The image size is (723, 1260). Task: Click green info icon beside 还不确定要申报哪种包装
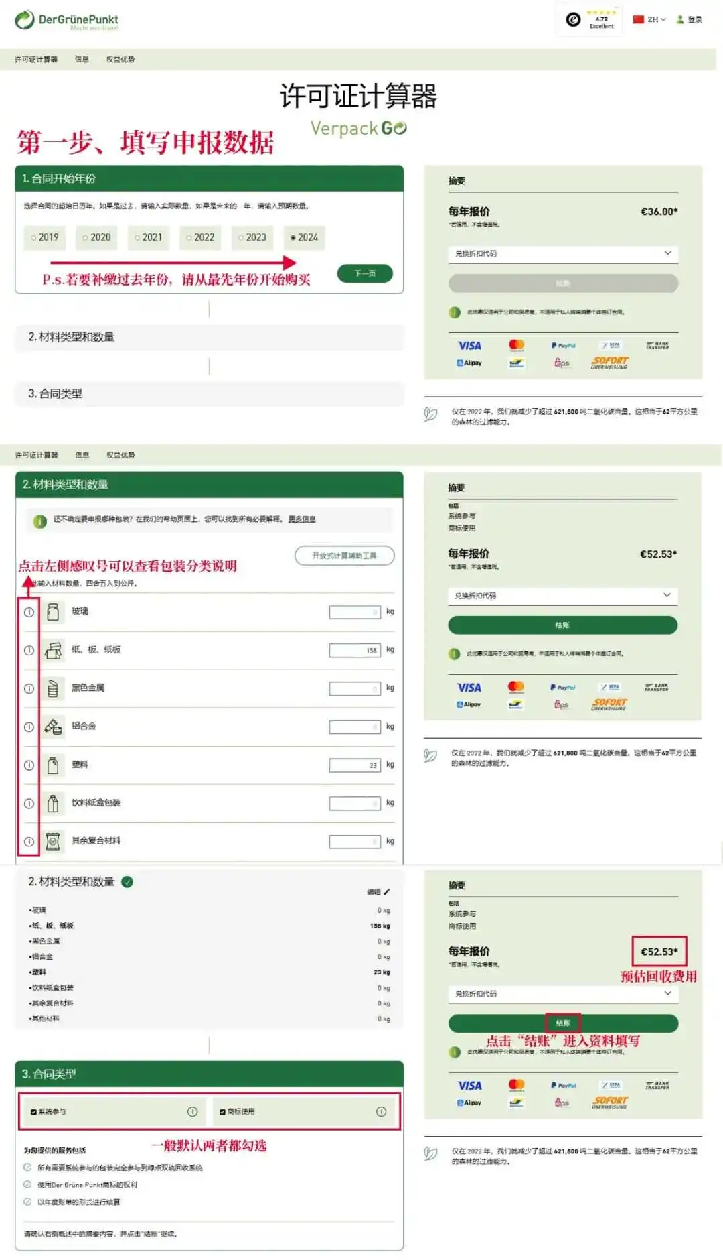[39, 521]
